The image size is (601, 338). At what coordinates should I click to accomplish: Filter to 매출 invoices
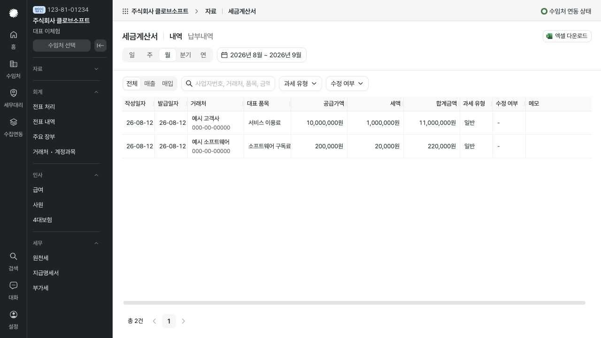point(150,84)
